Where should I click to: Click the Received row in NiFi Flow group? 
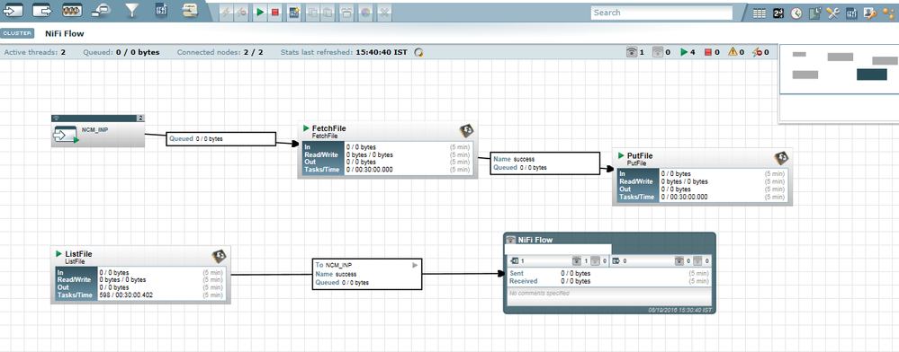[x=609, y=281]
